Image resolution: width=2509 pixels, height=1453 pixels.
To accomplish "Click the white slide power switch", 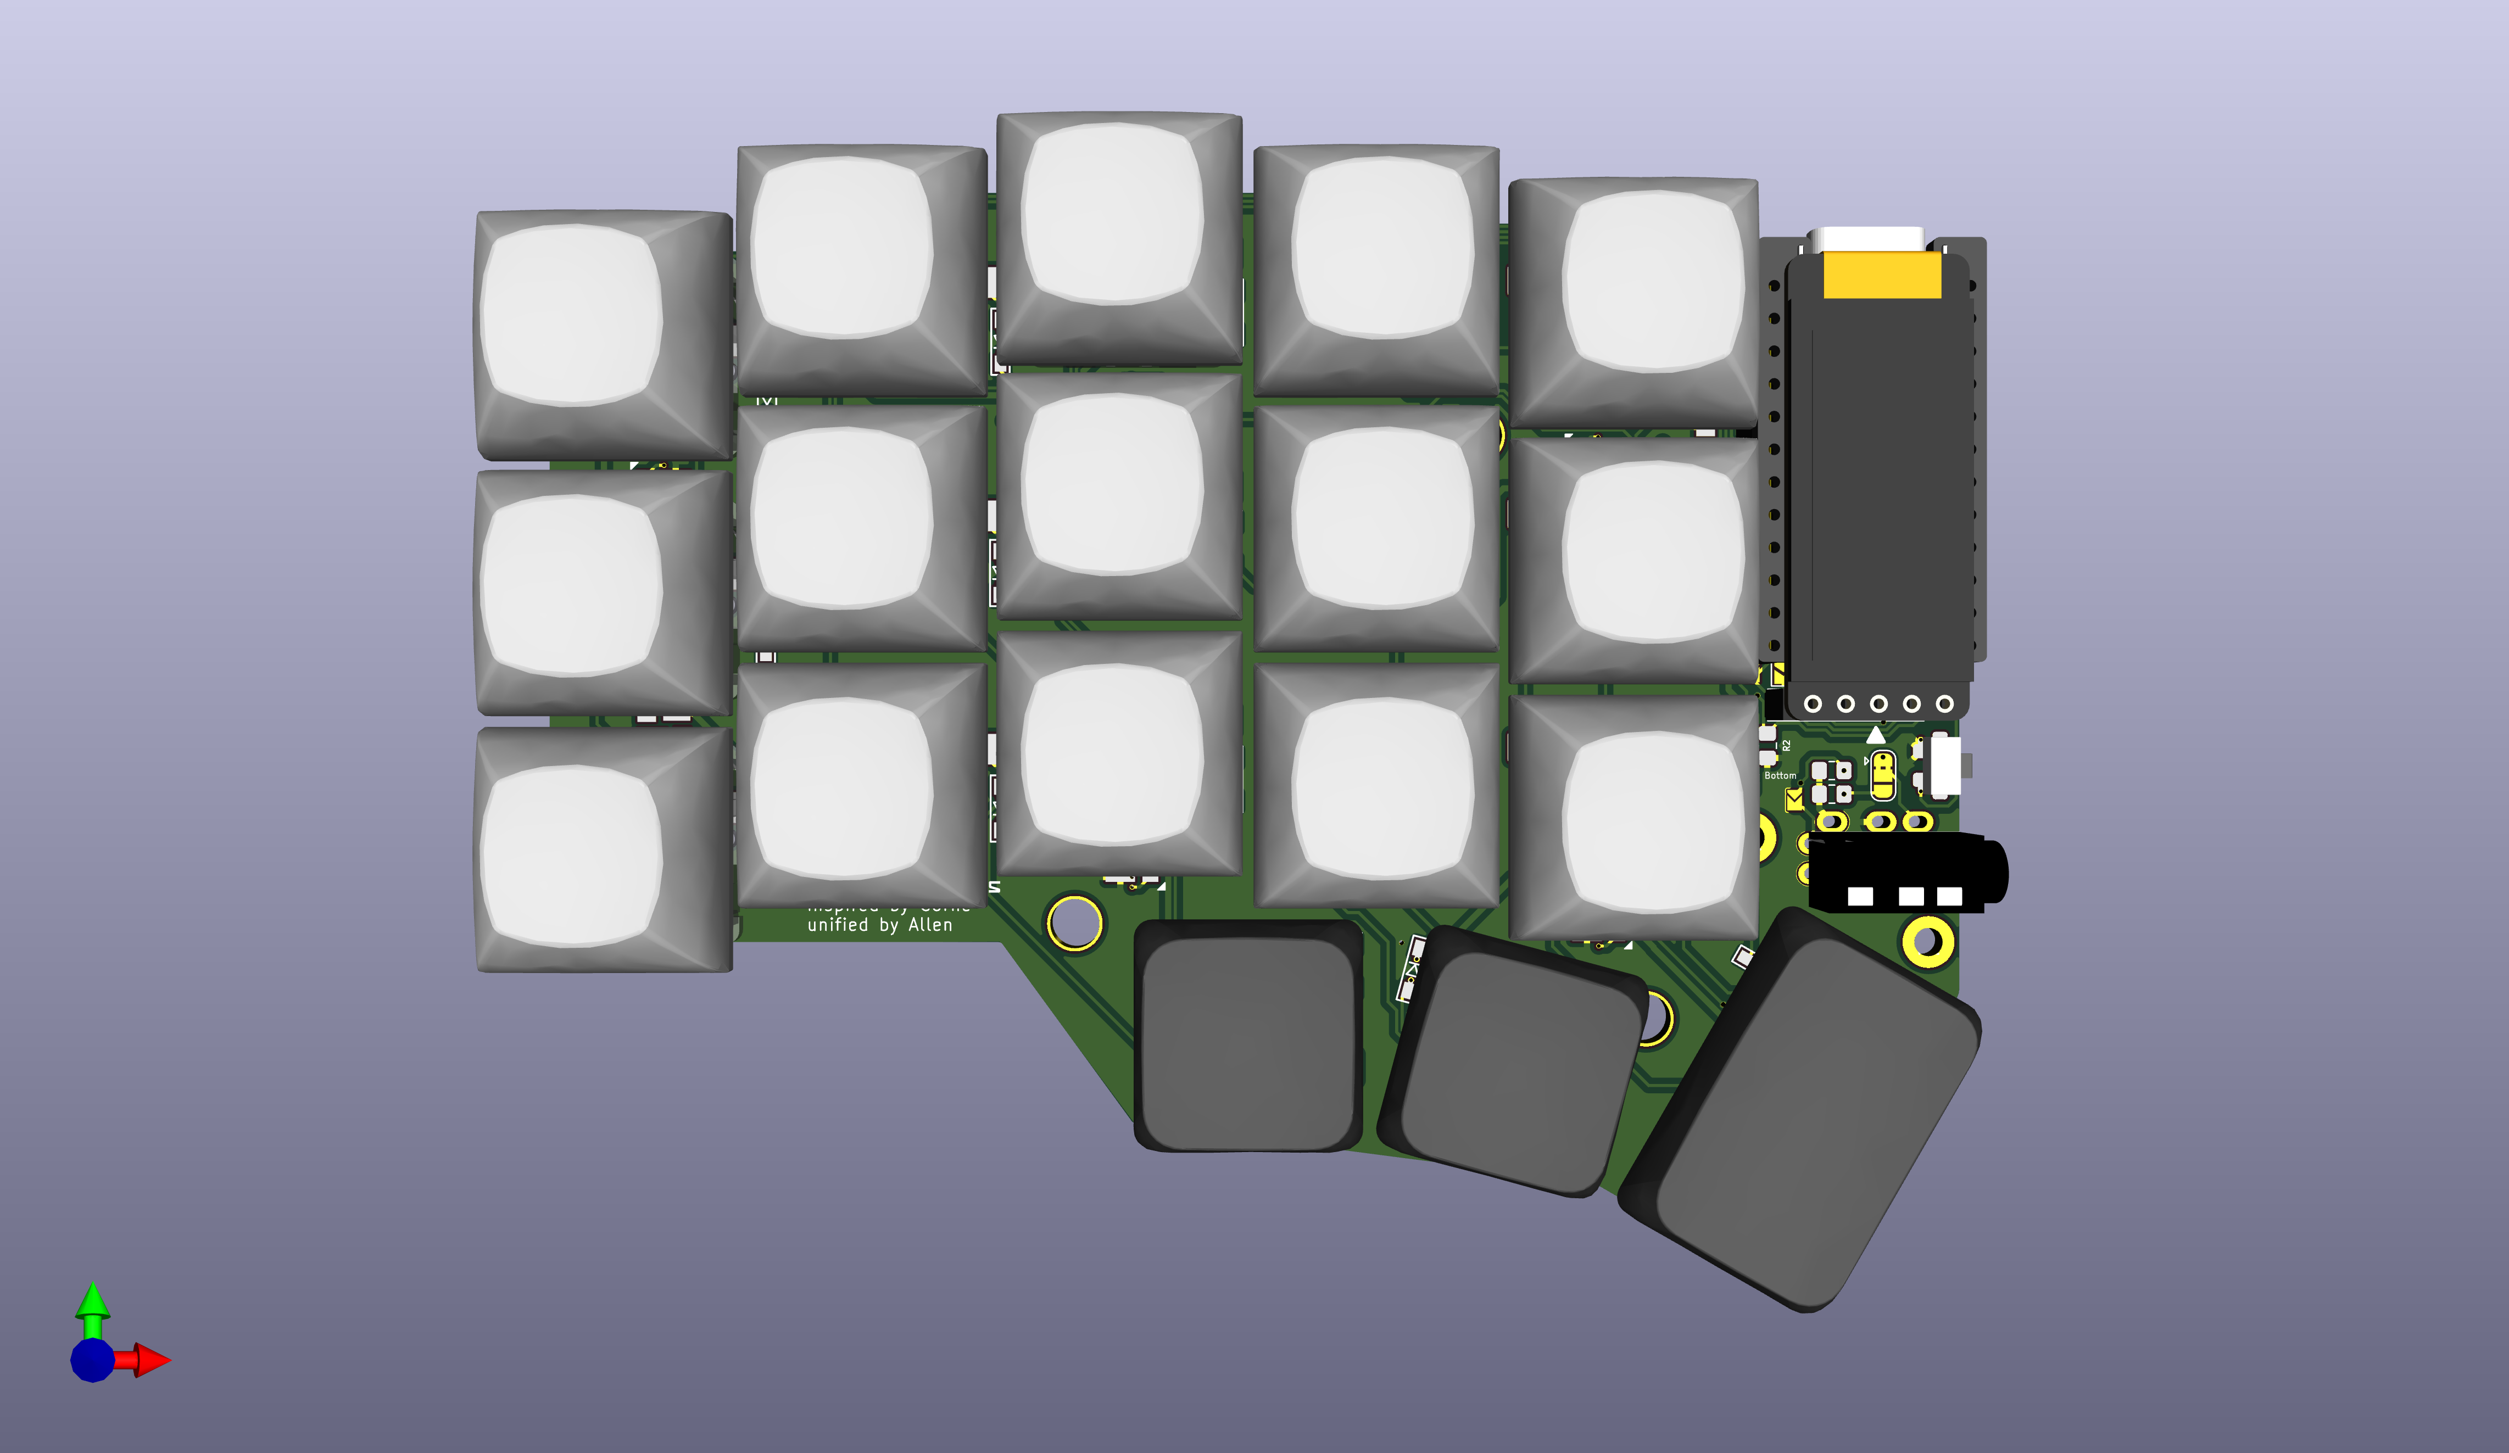I will 1947,766.
